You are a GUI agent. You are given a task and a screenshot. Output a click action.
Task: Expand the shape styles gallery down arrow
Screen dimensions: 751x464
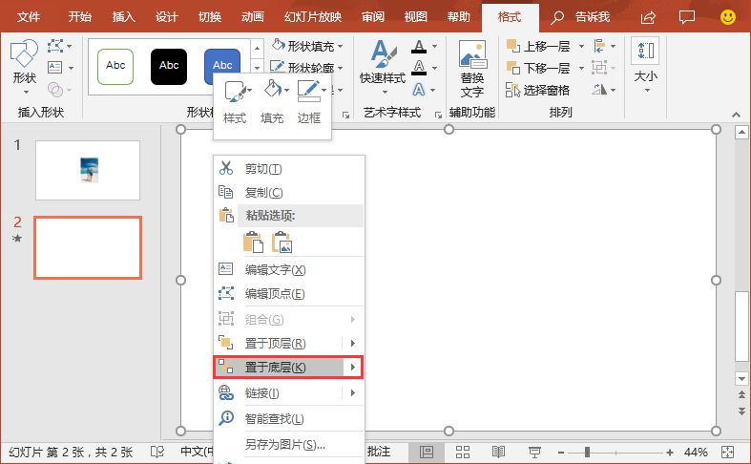(258, 67)
